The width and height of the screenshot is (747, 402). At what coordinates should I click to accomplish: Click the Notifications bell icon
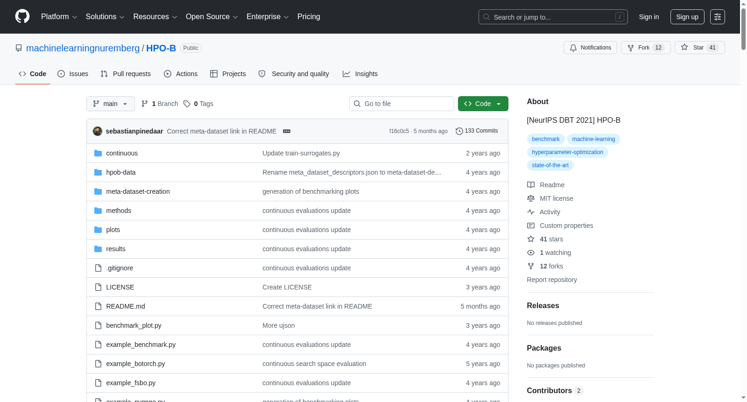573,48
